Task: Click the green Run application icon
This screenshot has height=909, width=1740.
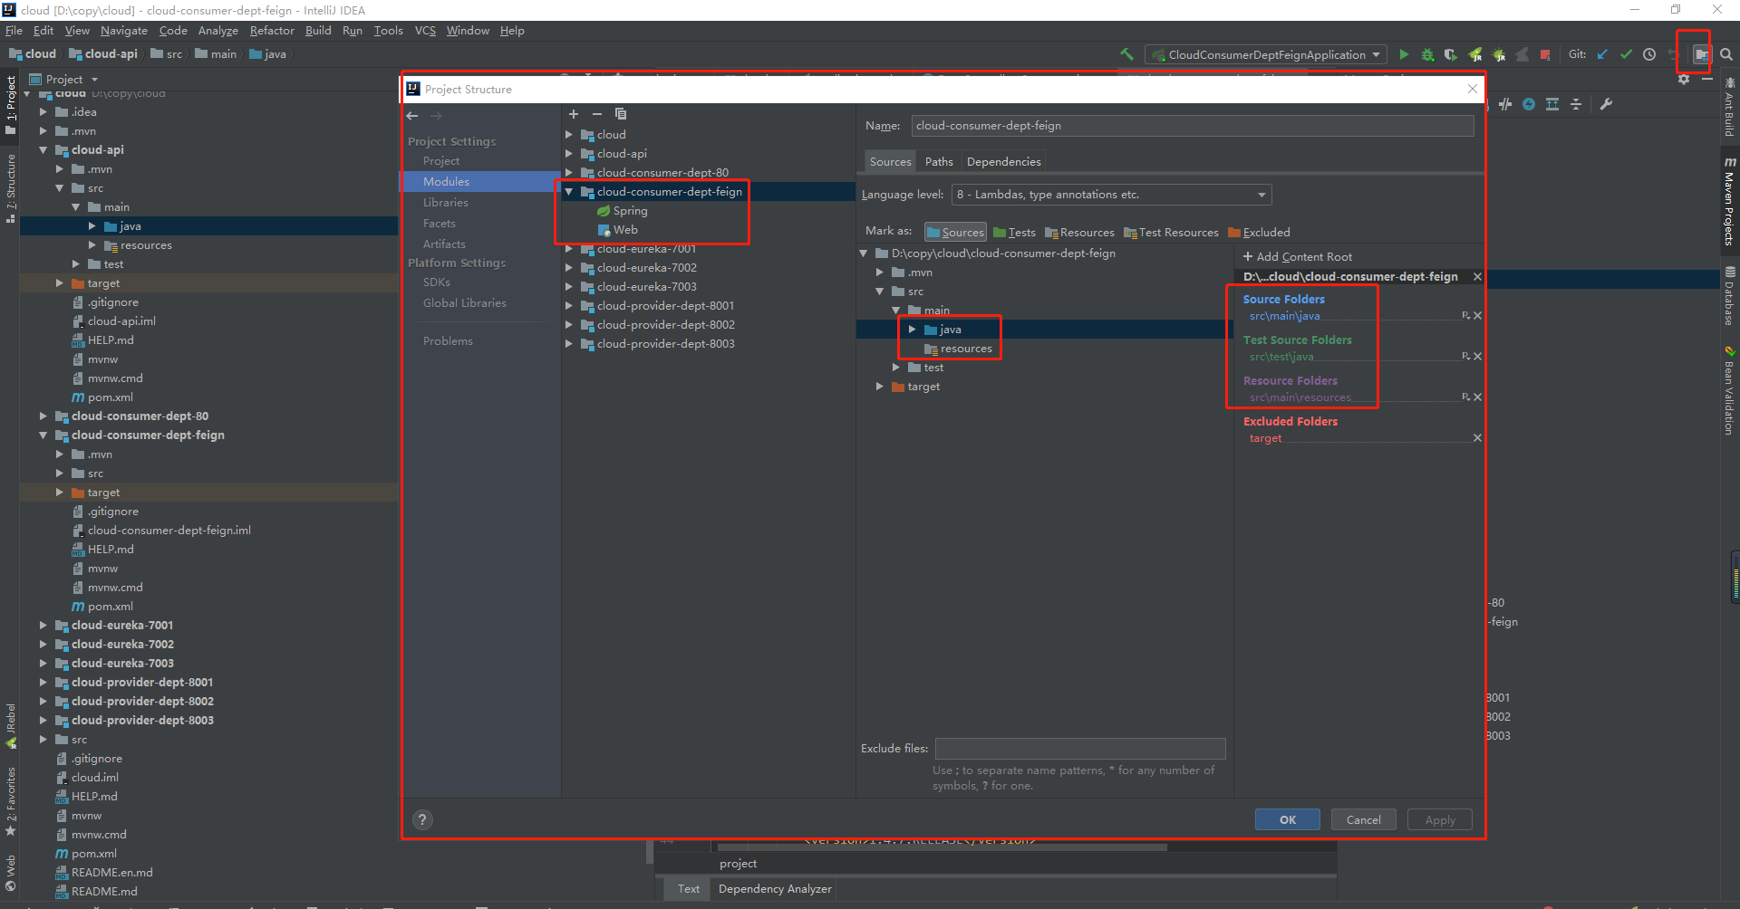Action: coord(1404,54)
